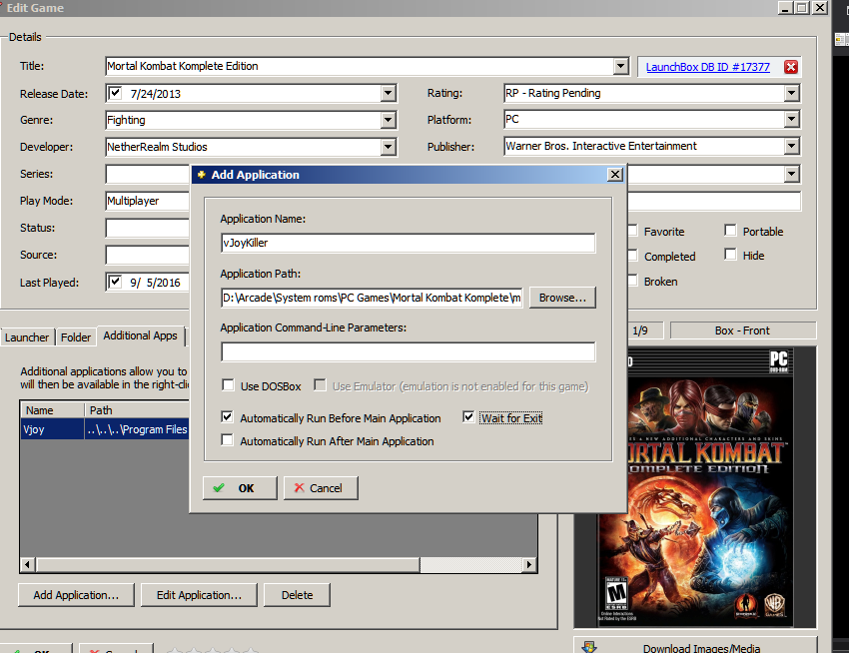The image size is (849, 653).
Task: Check the Portable option
Action: 730,231
